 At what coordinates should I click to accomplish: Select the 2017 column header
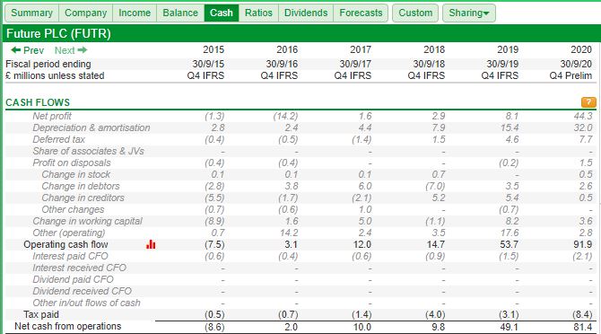pos(361,49)
